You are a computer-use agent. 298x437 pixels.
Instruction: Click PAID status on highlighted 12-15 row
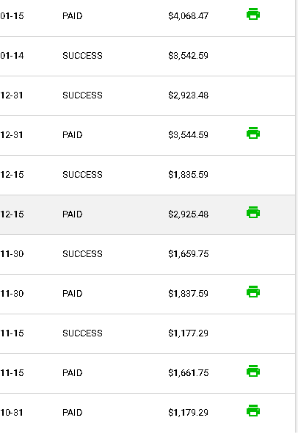[73, 214]
